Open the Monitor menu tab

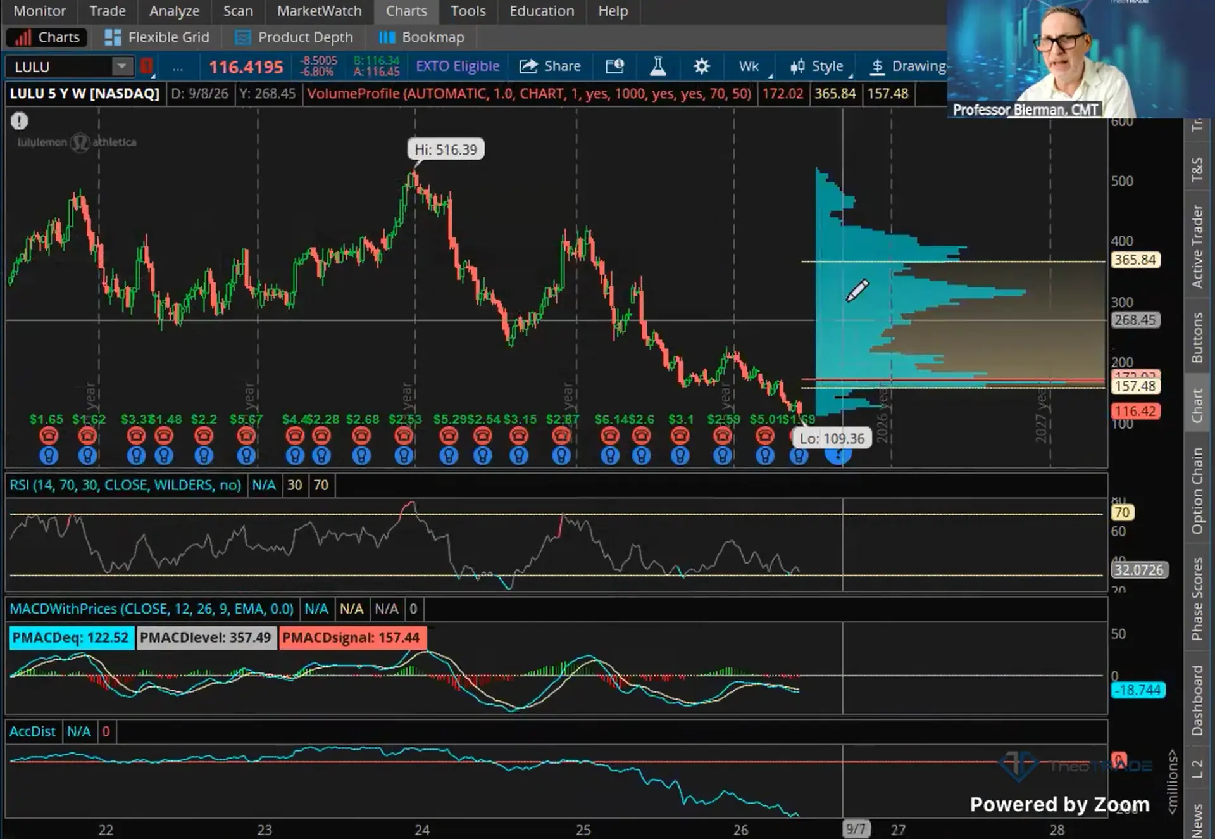[x=39, y=11]
